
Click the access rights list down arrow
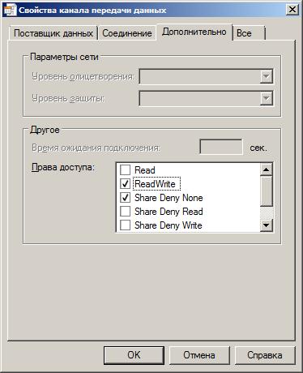coord(267,225)
